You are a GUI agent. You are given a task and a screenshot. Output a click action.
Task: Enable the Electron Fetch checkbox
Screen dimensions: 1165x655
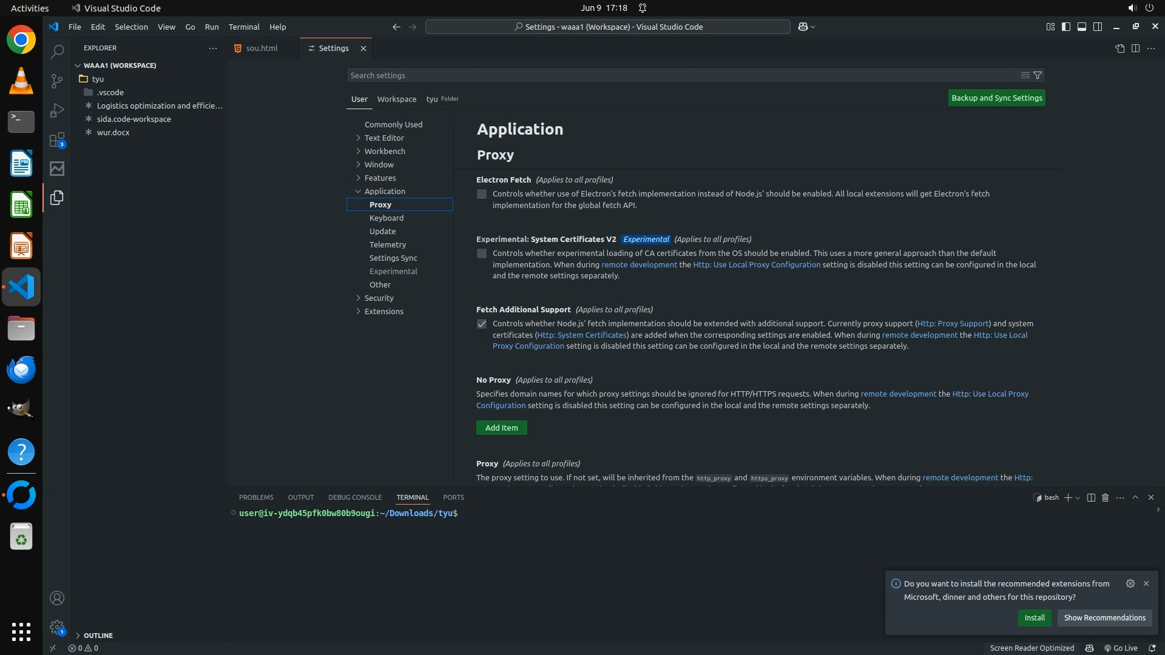(x=482, y=194)
